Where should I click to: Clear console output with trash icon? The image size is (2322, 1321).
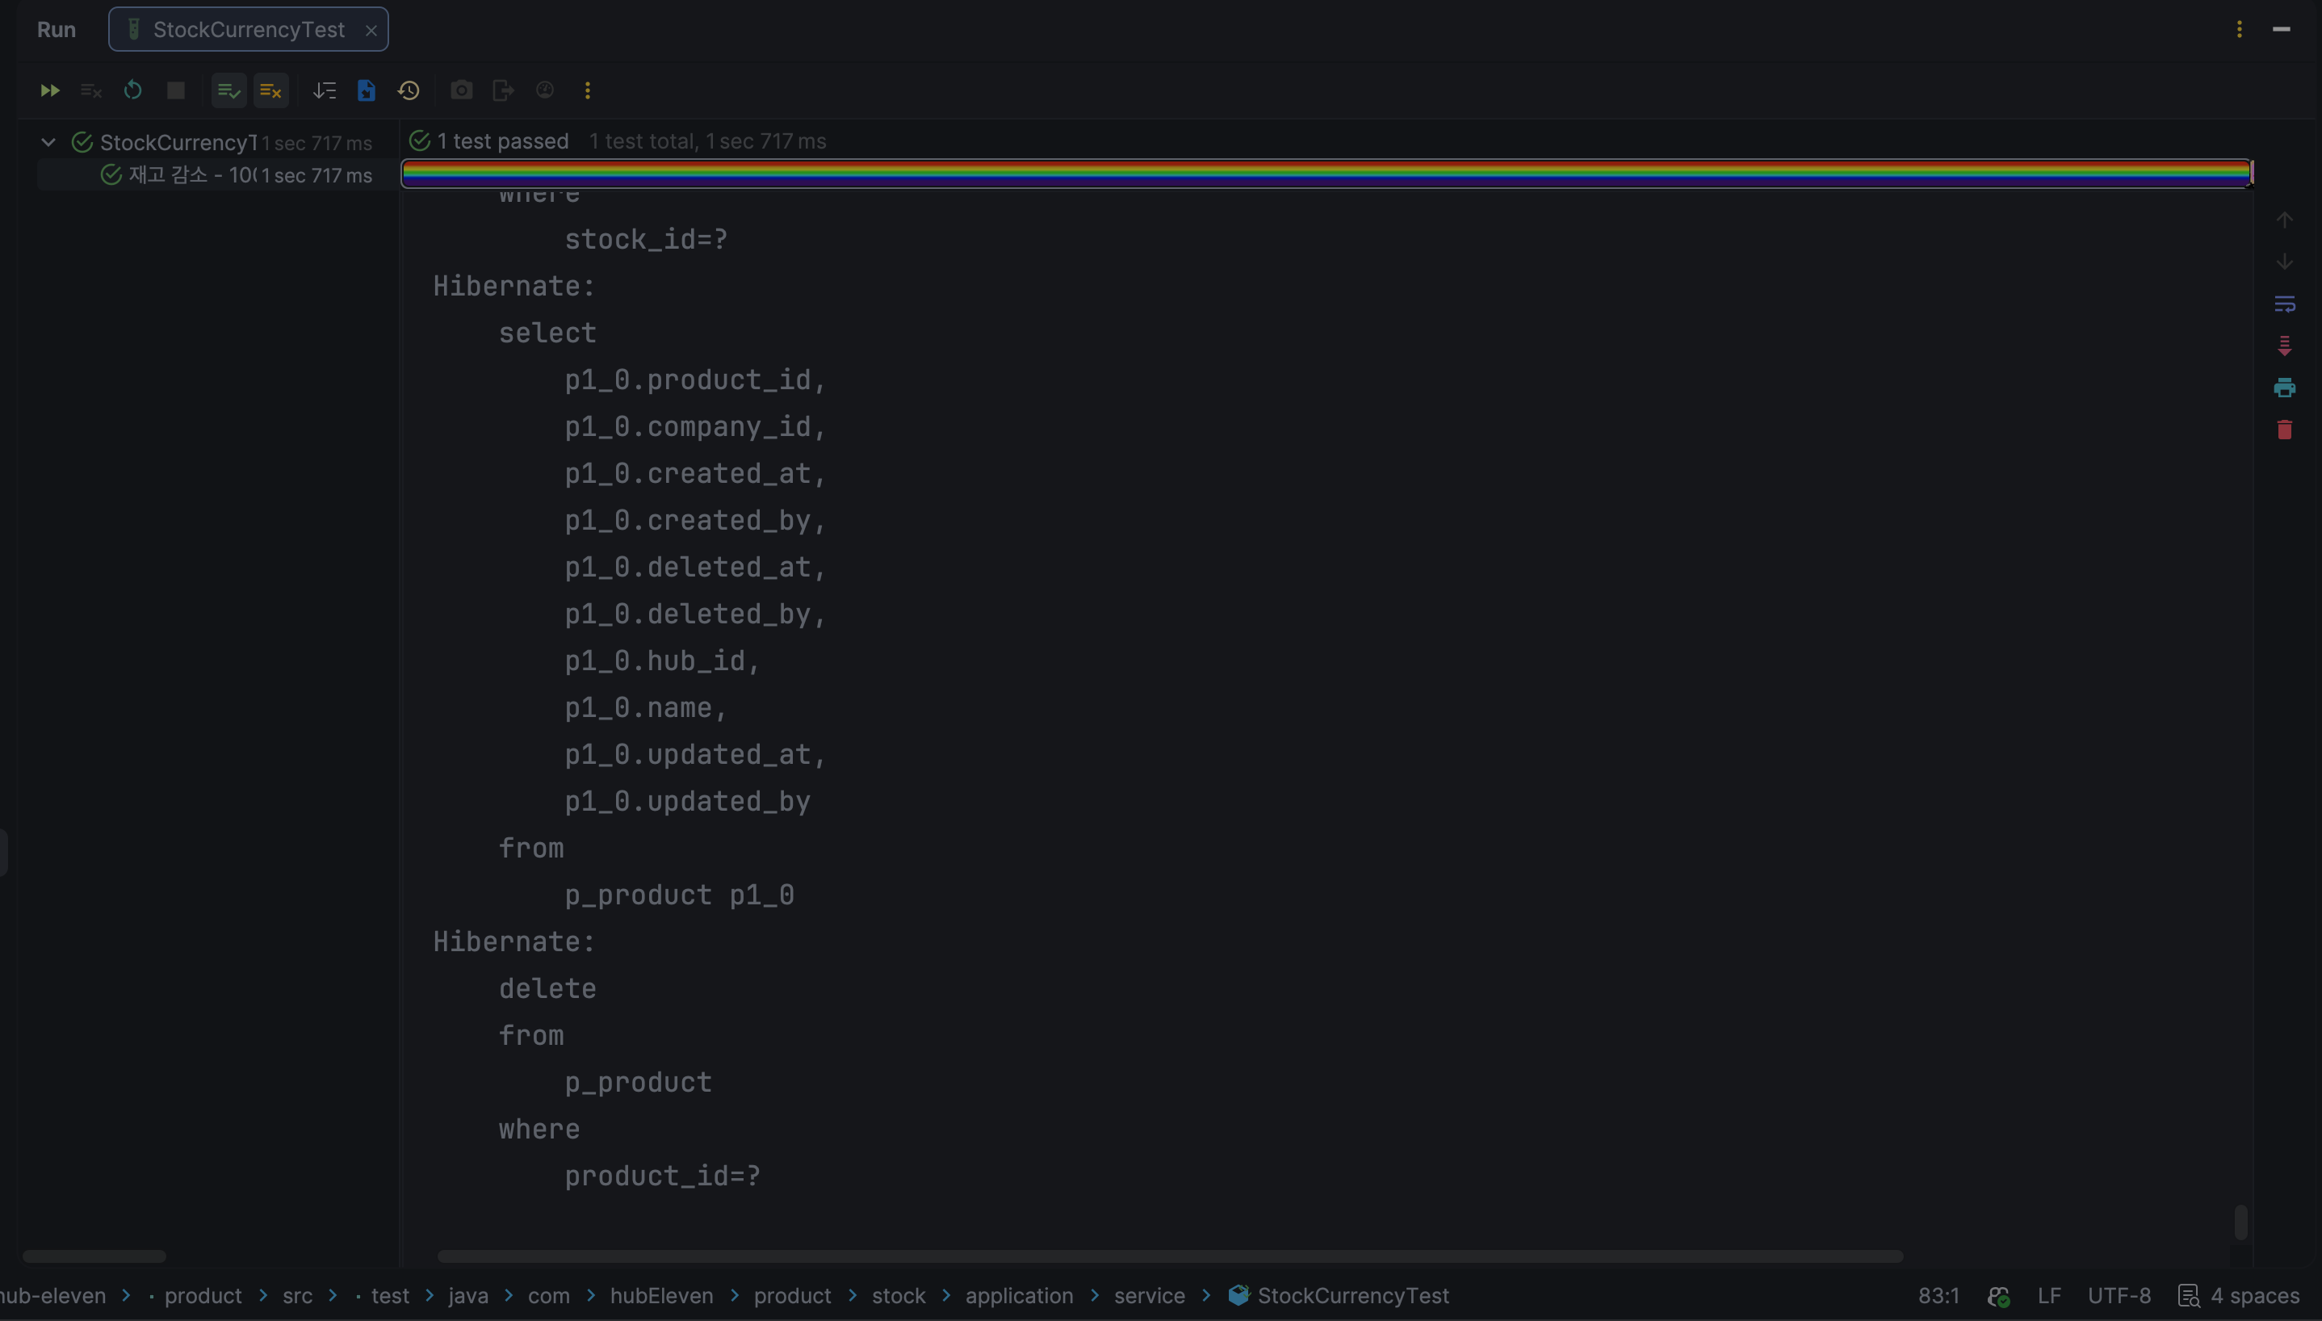pos(2284,430)
